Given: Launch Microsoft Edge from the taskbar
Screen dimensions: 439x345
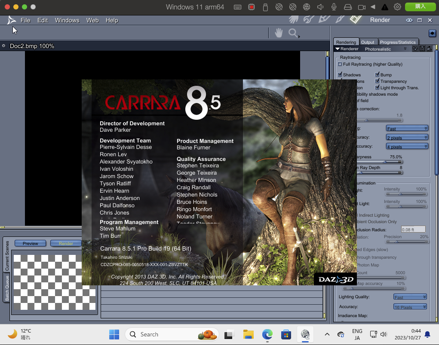Looking at the screenshot, I should tap(267, 334).
